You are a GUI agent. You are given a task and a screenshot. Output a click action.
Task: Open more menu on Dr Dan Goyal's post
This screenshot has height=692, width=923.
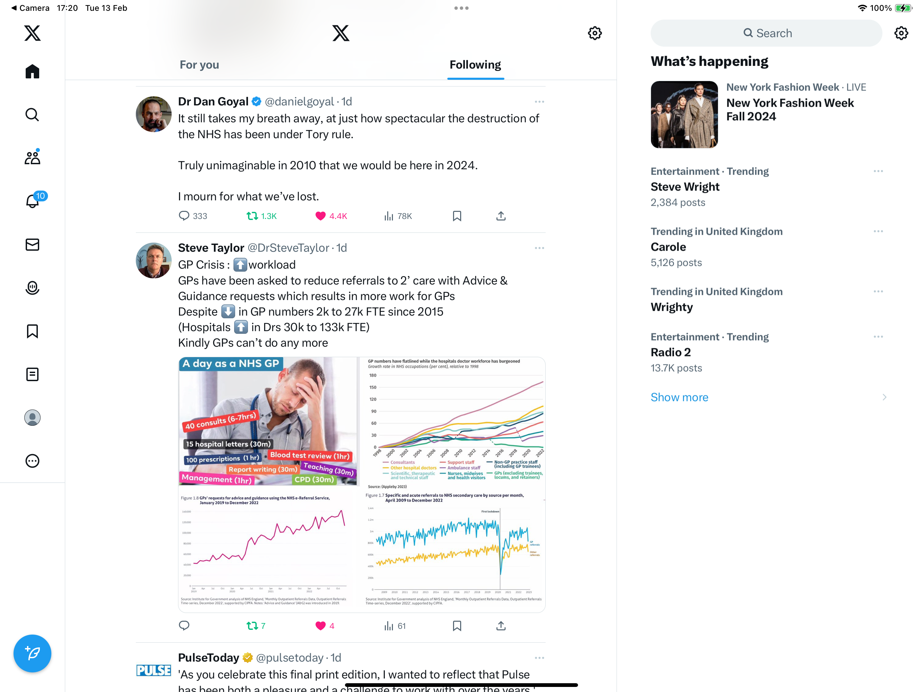click(539, 102)
